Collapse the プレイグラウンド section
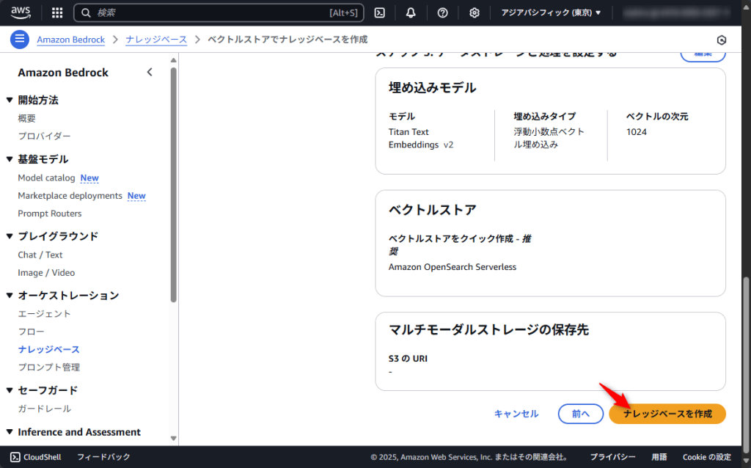Screen dimensions: 751x468 pyautogui.click(x=10, y=236)
